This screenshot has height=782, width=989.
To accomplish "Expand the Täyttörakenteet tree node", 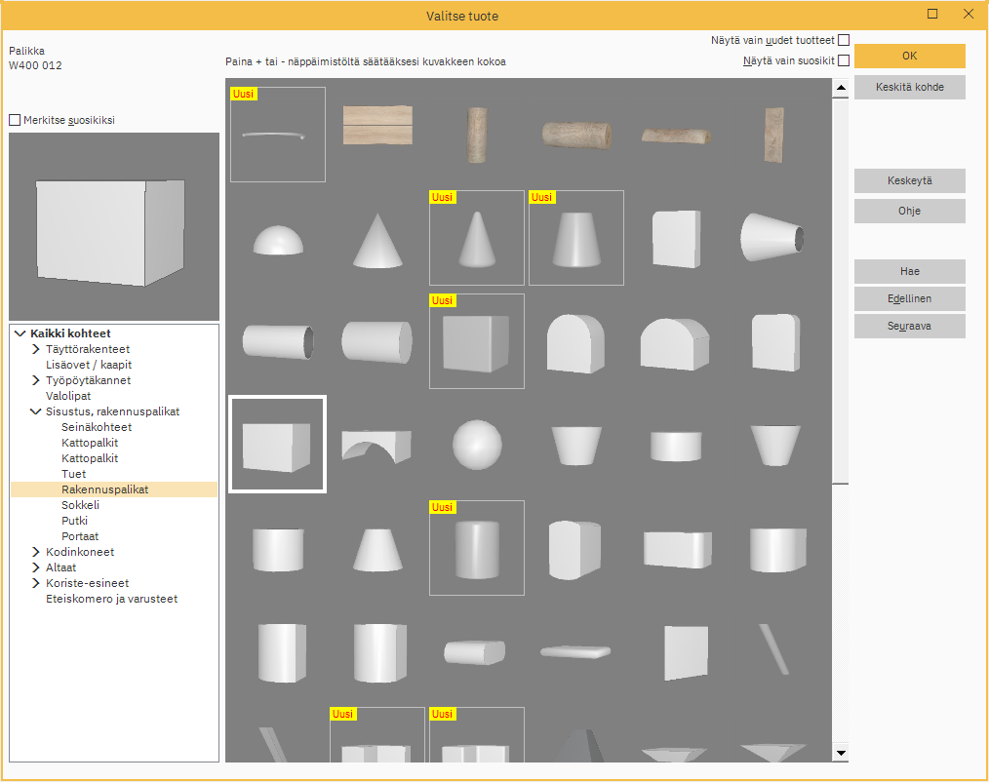I will [36, 349].
